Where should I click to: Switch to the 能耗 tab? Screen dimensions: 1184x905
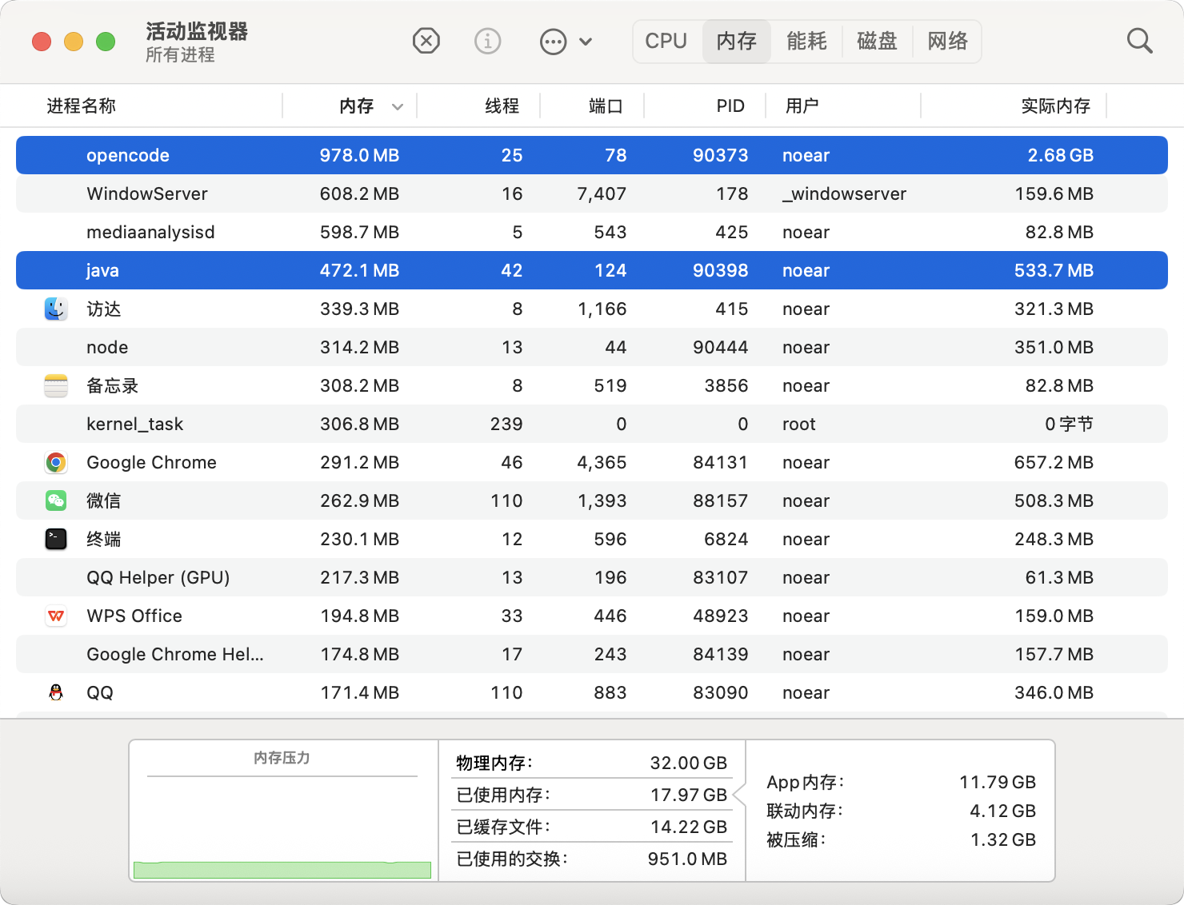[806, 41]
